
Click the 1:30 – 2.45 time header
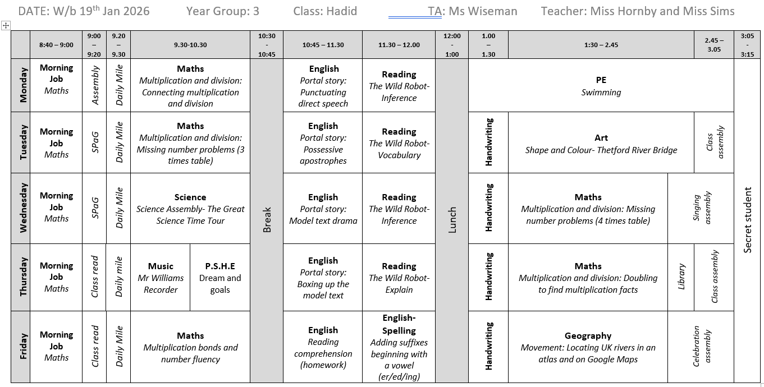pyautogui.click(x=601, y=45)
